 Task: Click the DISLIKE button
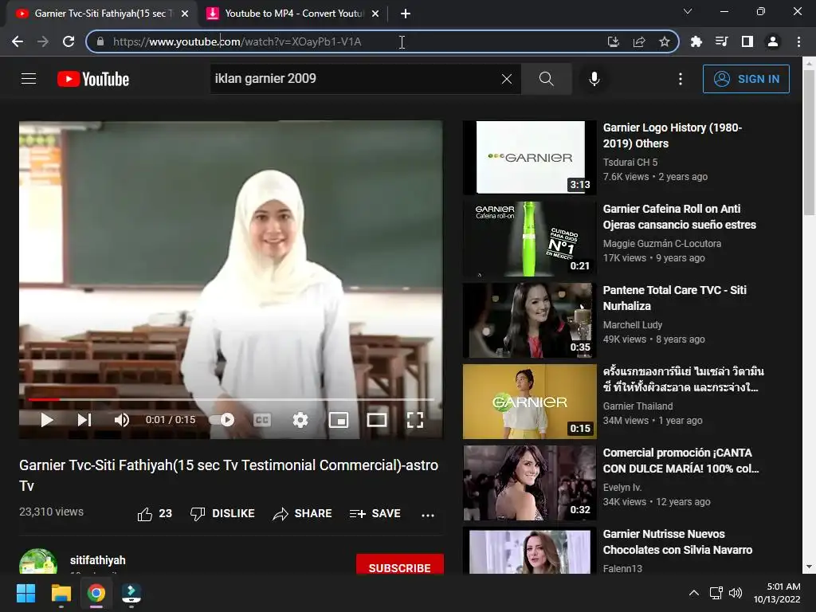222,514
